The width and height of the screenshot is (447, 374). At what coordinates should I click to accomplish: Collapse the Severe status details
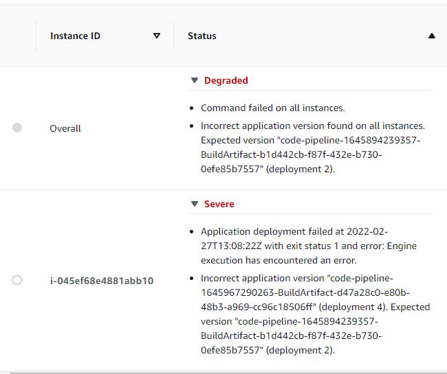[x=195, y=204]
